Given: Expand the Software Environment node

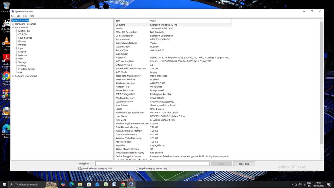Looking at the screenshot, I should coord(13,76).
